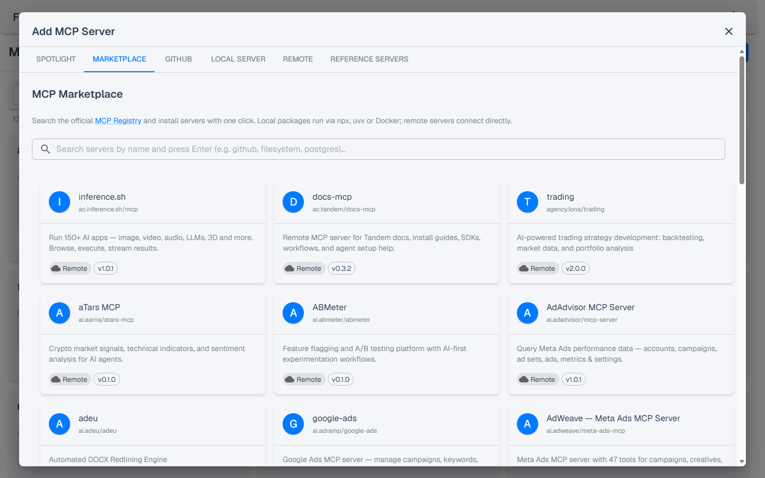The height and width of the screenshot is (478, 765).
Task: Click the Crypto market signals description
Action: pyautogui.click(x=147, y=354)
